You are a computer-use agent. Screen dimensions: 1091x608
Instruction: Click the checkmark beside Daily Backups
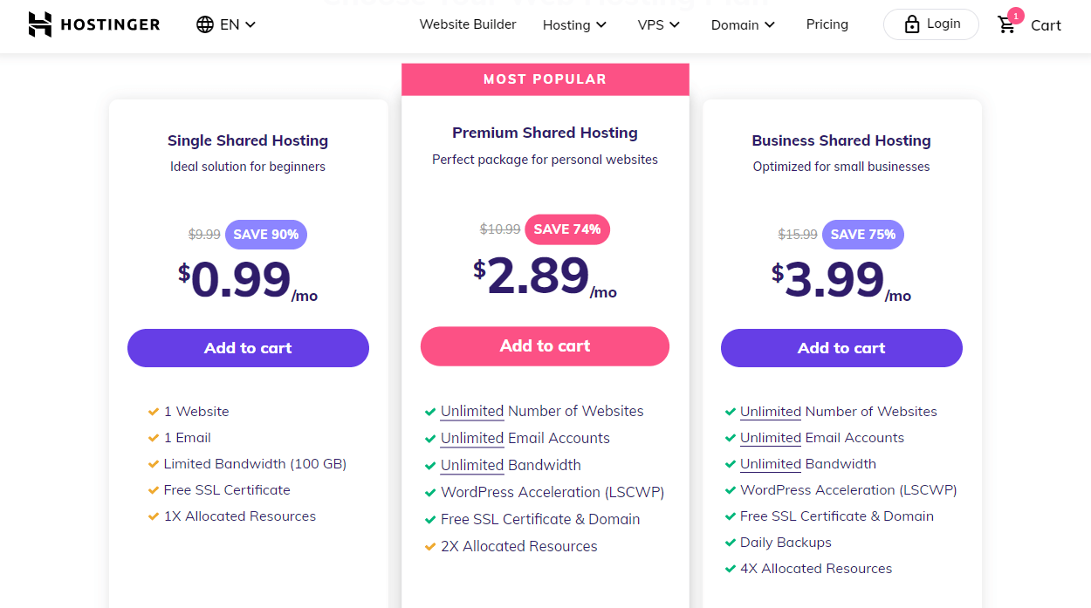click(731, 543)
